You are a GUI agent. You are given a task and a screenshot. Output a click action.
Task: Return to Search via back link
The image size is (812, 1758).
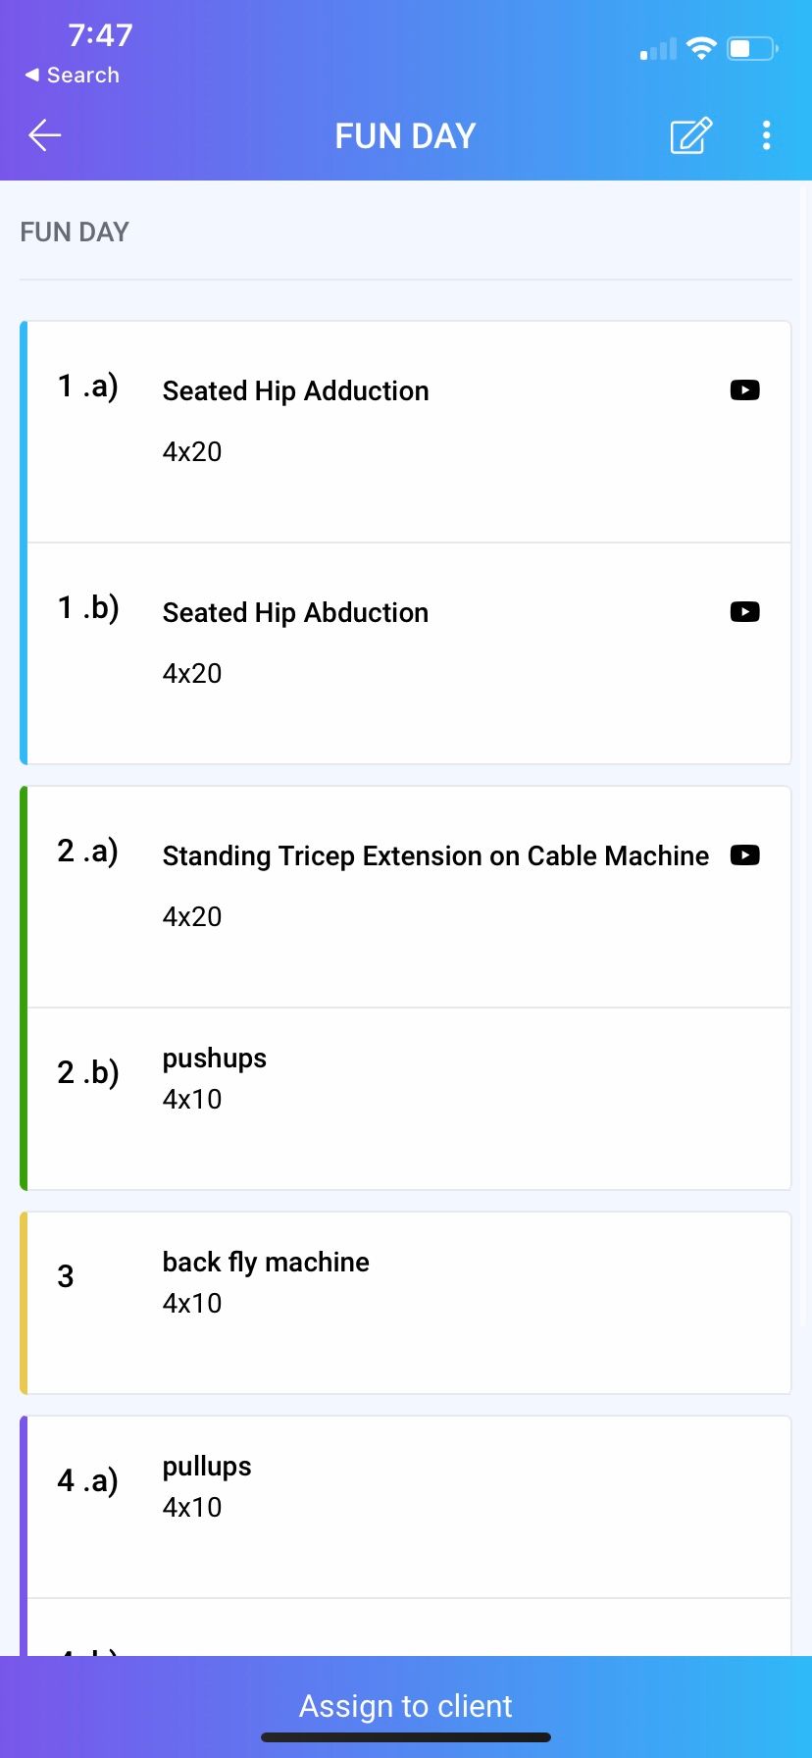click(x=73, y=75)
